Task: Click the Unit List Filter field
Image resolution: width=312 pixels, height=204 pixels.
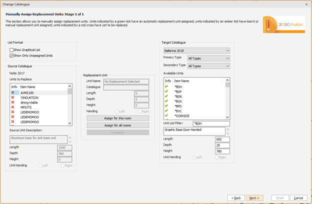Action: coord(211,124)
